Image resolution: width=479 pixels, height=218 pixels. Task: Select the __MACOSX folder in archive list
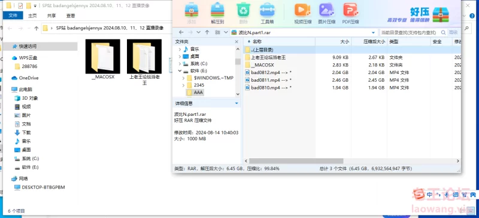tap(352, 65)
